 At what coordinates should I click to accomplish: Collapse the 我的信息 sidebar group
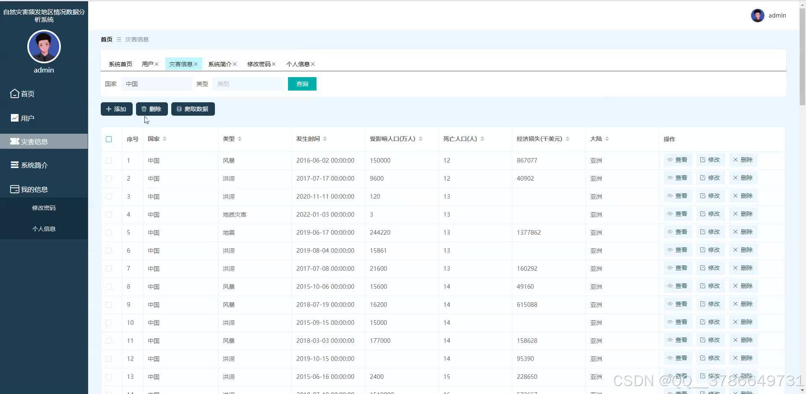tap(44, 189)
